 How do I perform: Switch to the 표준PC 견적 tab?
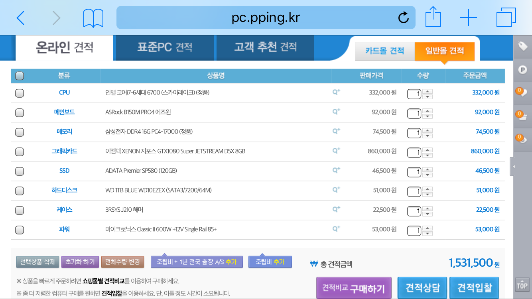point(165,47)
